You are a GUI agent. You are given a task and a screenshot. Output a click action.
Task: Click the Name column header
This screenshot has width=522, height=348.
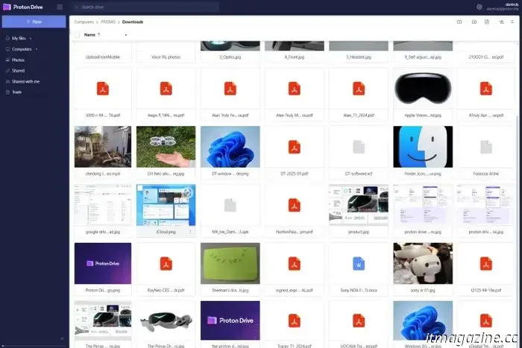tap(89, 34)
